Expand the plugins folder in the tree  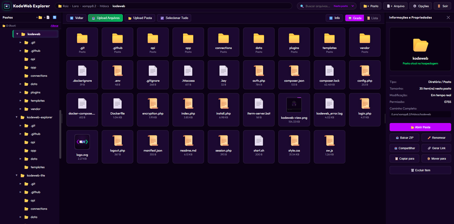20,92
